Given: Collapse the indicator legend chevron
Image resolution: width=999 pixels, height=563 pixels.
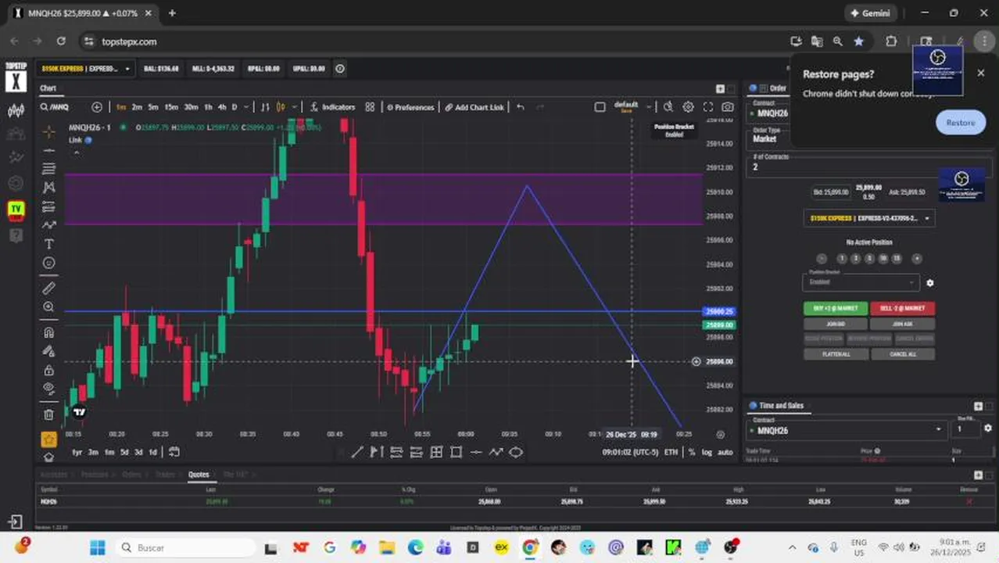Looking at the screenshot, I should [76, 153].
